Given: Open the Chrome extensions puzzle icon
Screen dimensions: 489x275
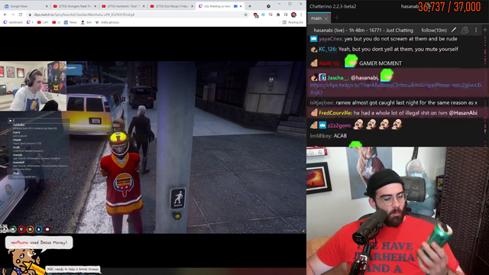Looking at the screenshot, I should (x=278, y=15).
